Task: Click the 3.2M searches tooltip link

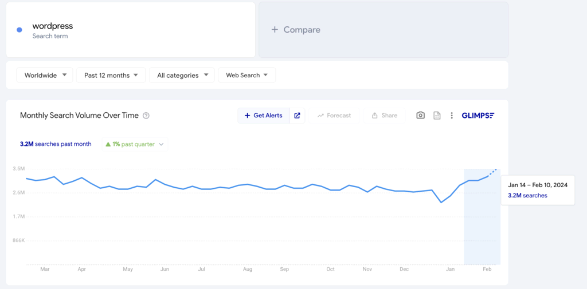Action: 527,195
